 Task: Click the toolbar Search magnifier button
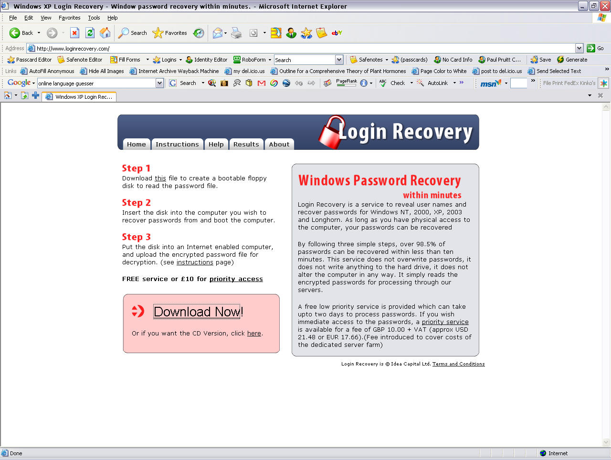[x=133, y=33]
